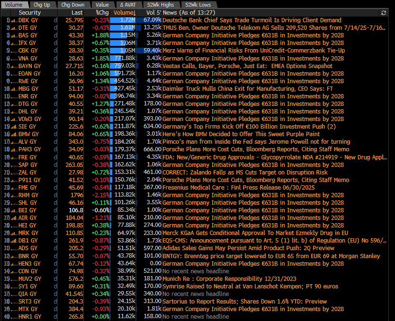Open Merck KGaA Ezmekly approval headline
Image resolution: width=395 pixels, height=321 pixels.
(255, 233)
